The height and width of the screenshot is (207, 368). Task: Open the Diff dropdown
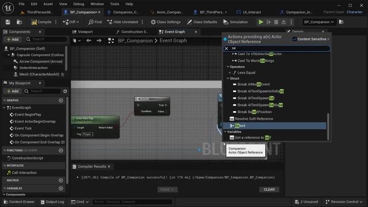click(71, 22)
